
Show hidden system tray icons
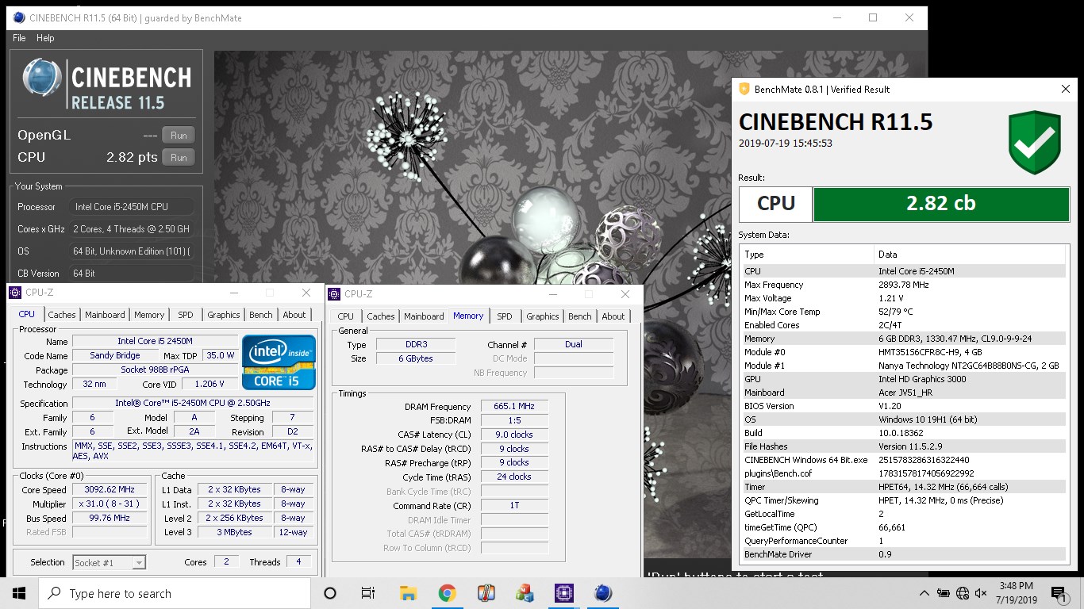924,593
